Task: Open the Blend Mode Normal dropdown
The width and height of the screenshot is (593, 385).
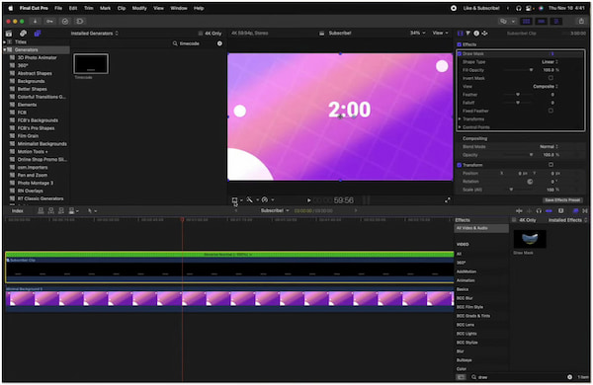Action: [x=549, y=146]
